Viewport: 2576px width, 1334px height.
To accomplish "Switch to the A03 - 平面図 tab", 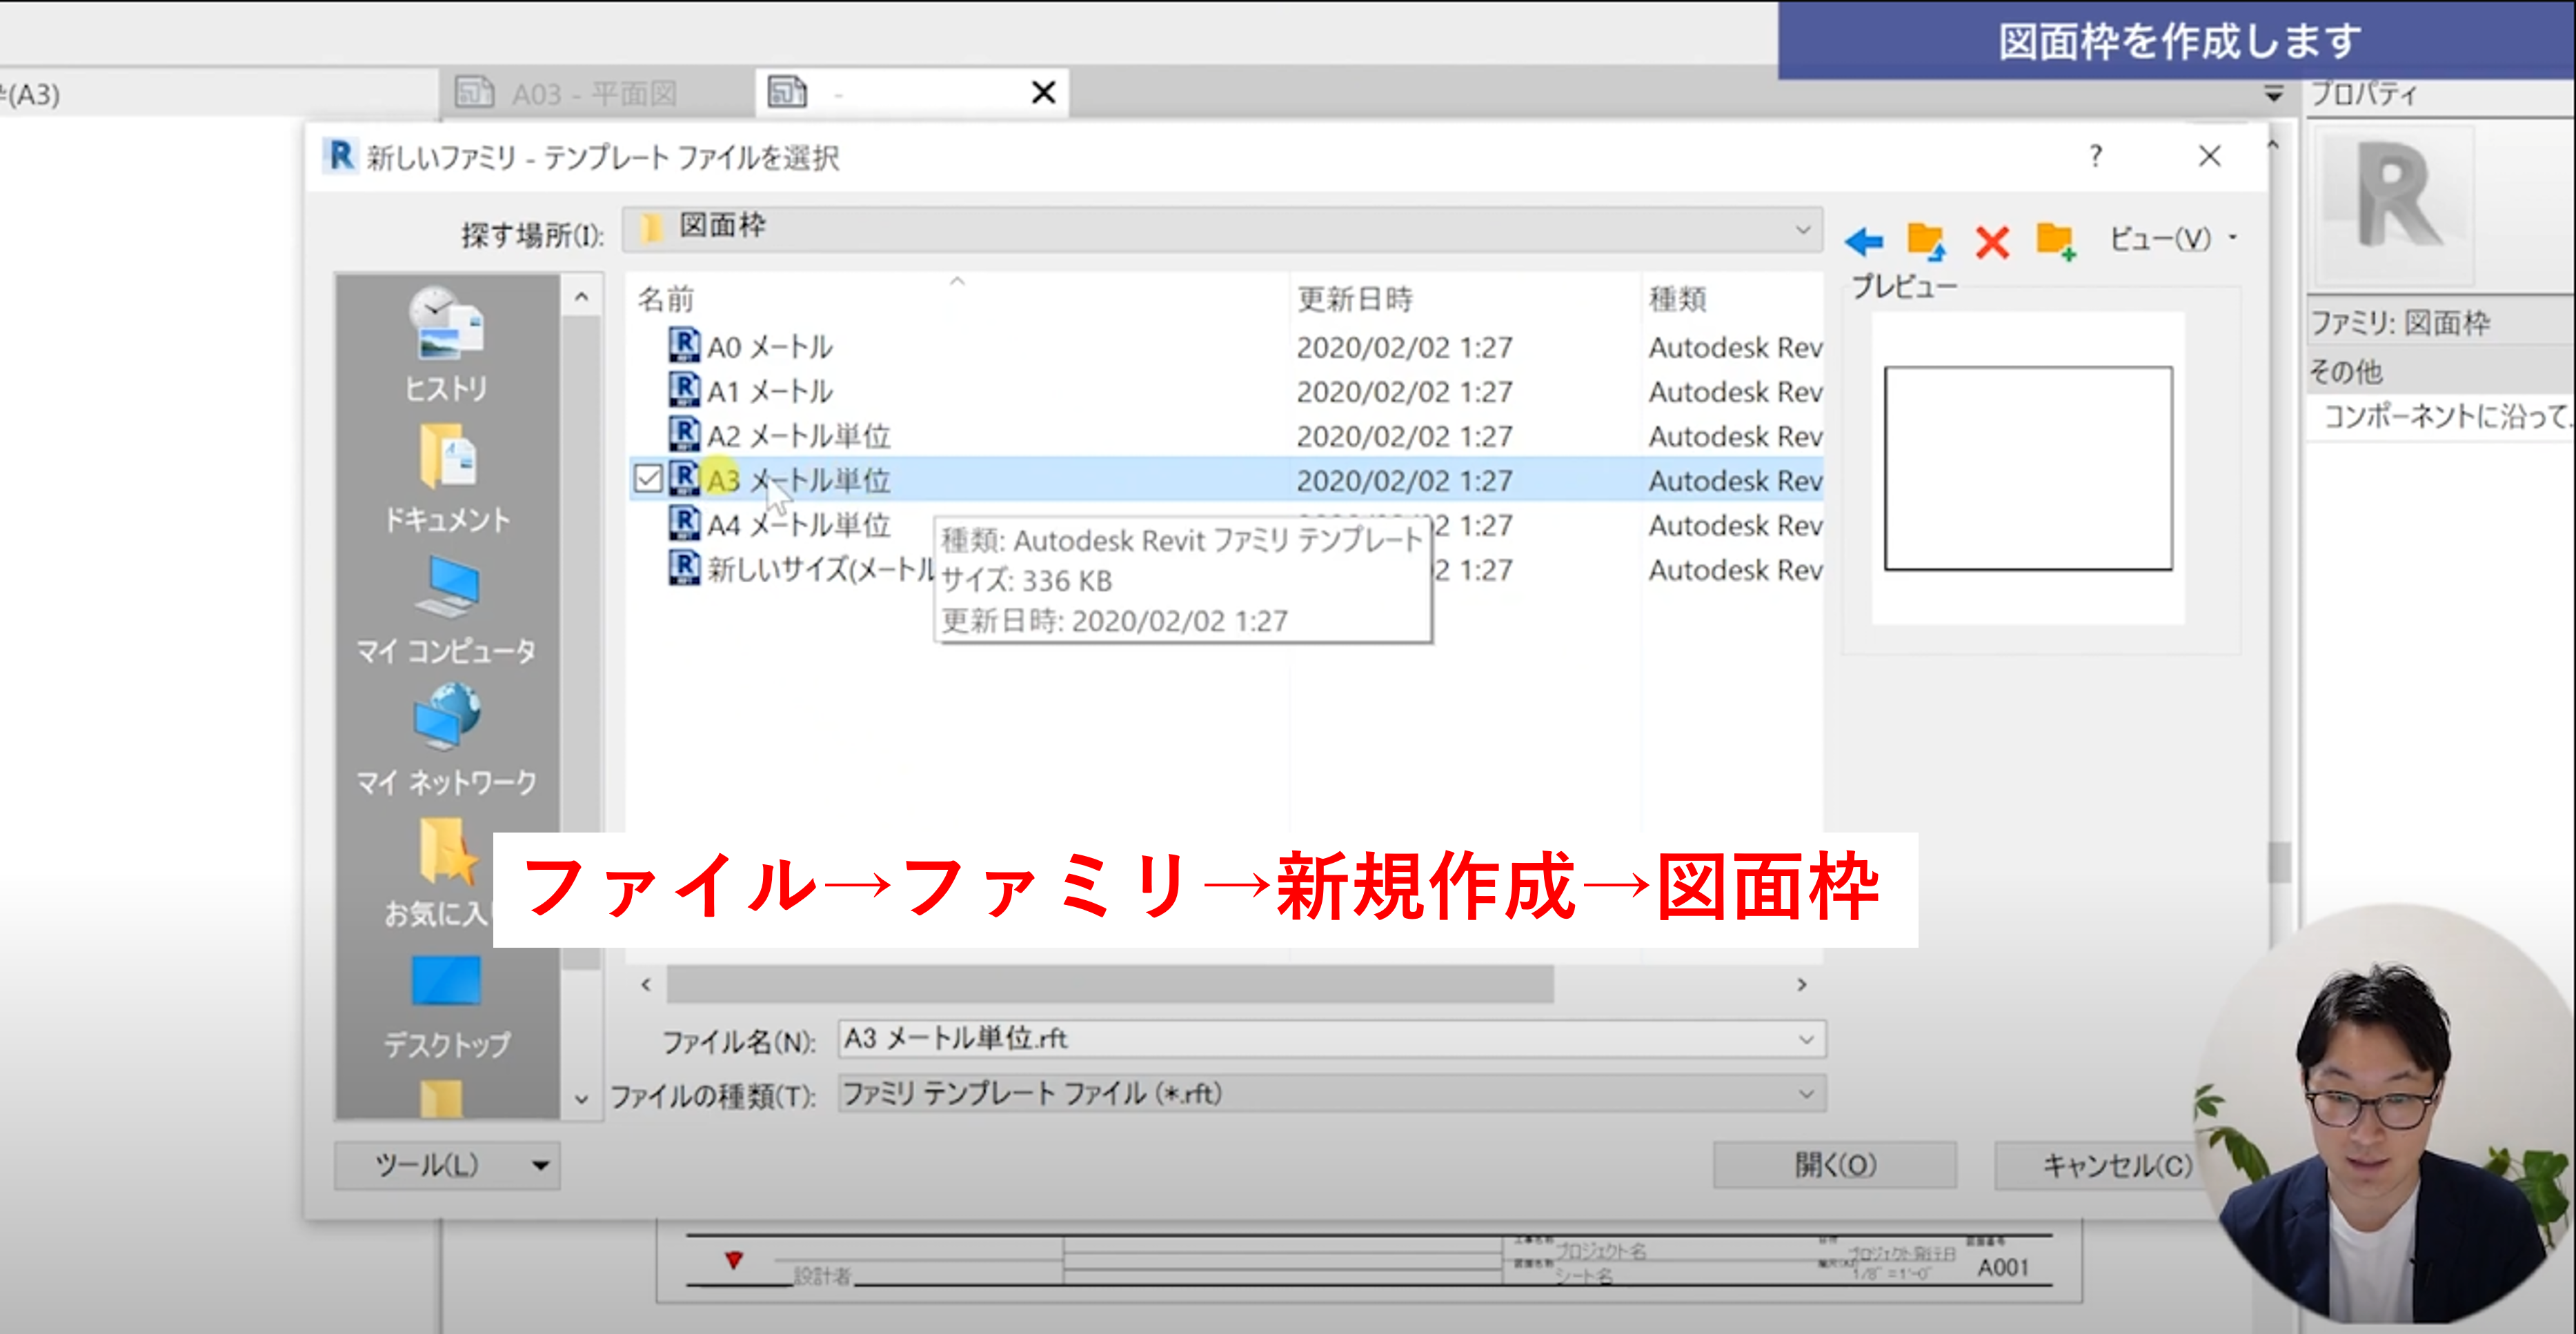I will (x=594, y=94).
